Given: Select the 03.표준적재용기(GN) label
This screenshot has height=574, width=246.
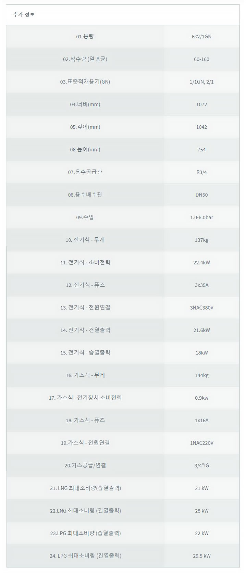Looking at the screenshot, I should point(85,82).
